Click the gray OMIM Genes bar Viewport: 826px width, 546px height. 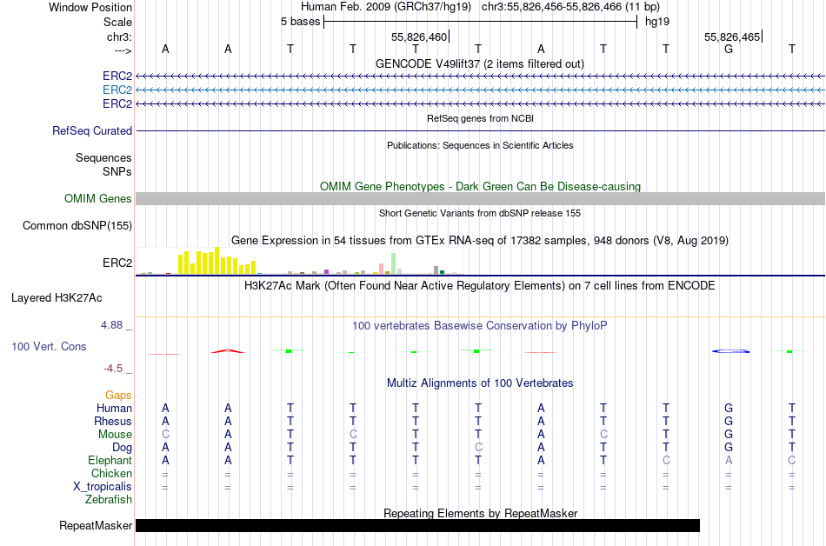(x=481, y=198)
